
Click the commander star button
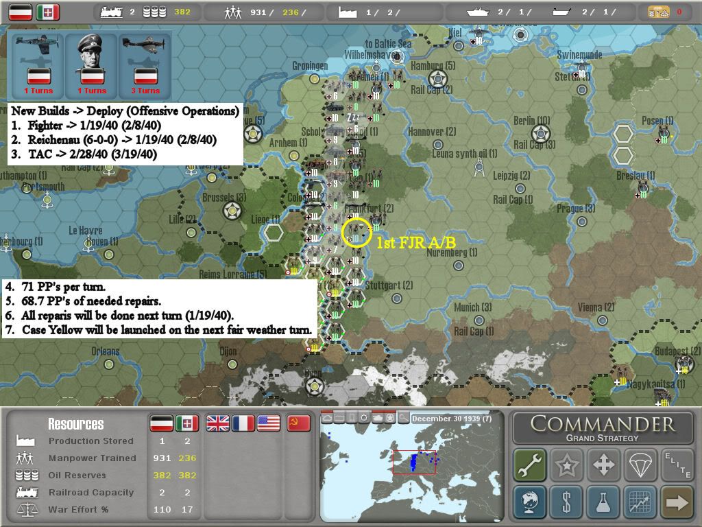(x=567, y=465)
